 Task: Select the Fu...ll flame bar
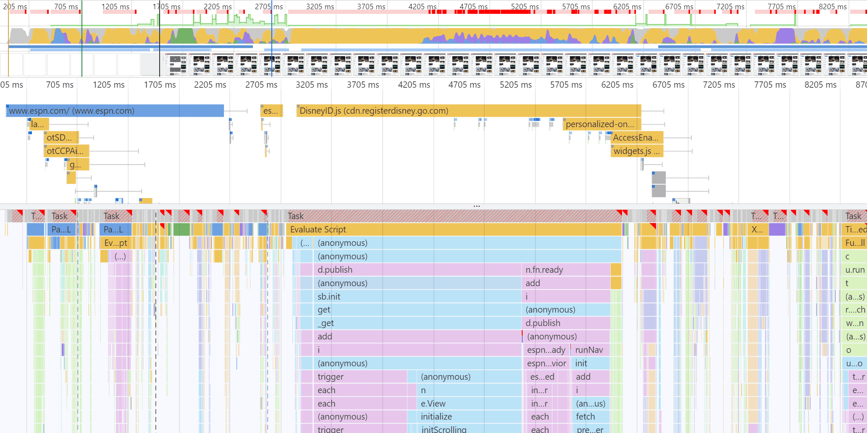click(854, 243)
